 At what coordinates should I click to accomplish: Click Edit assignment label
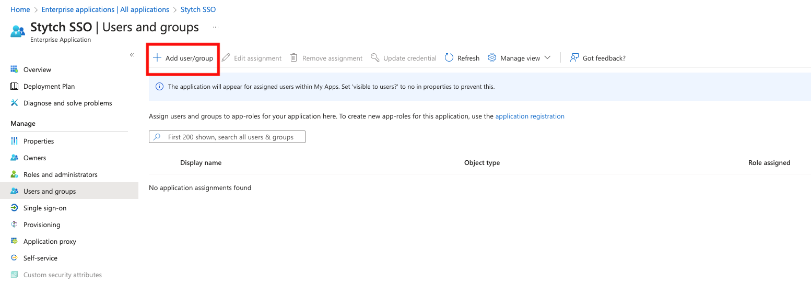[257, 58]
